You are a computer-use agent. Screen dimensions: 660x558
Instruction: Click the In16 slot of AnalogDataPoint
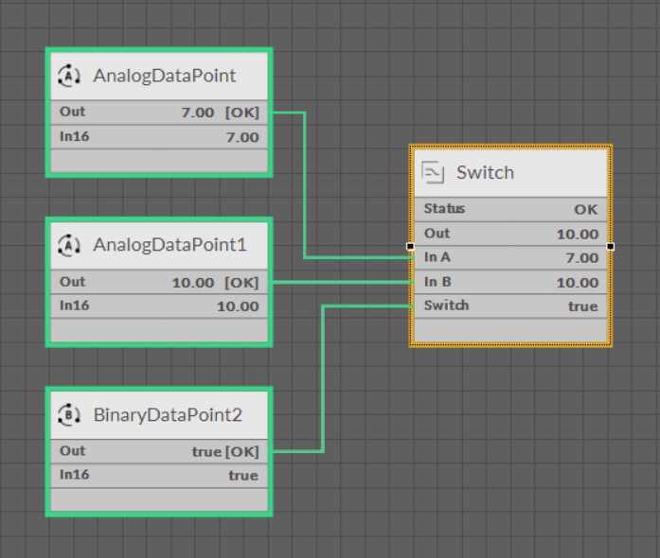158,137
